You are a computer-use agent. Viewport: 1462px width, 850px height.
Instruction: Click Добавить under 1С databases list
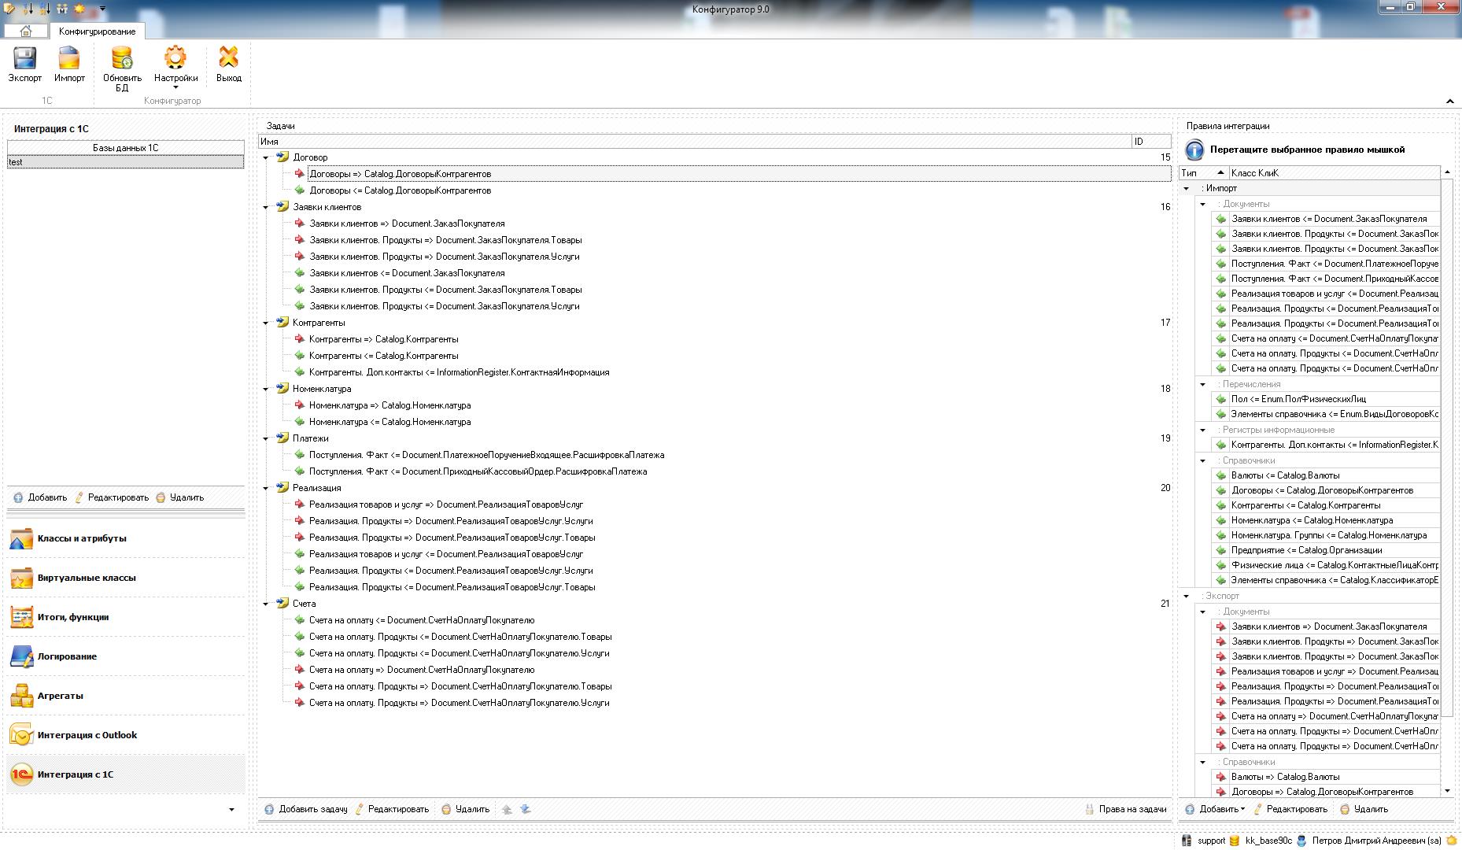coord(41,497)
